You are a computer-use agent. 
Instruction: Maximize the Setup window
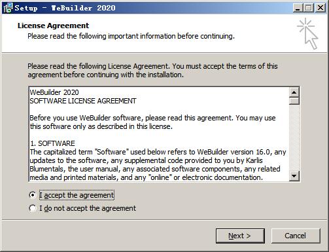point(309,8)
